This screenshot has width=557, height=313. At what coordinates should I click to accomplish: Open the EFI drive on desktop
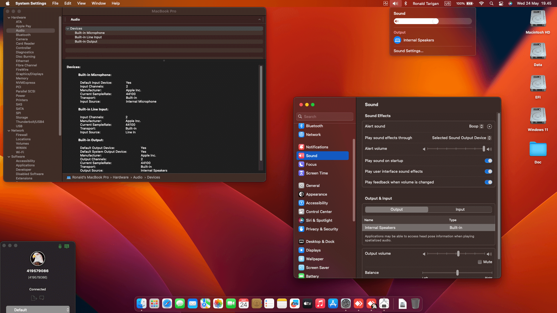(x=538, y=84)
